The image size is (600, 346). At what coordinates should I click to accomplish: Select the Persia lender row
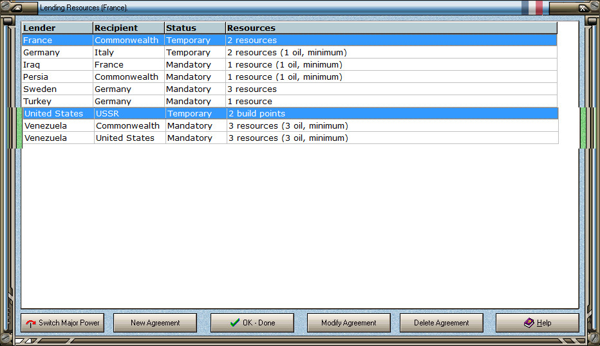click(289, 77)
